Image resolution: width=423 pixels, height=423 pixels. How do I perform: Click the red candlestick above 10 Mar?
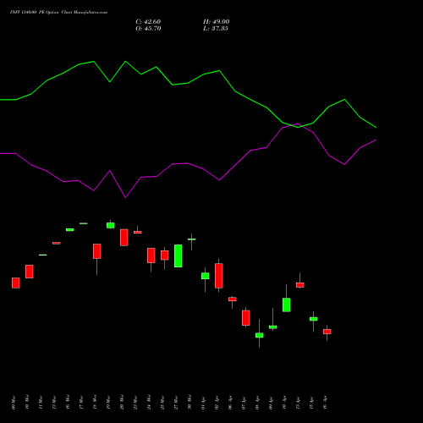click(x=30, y=272)
